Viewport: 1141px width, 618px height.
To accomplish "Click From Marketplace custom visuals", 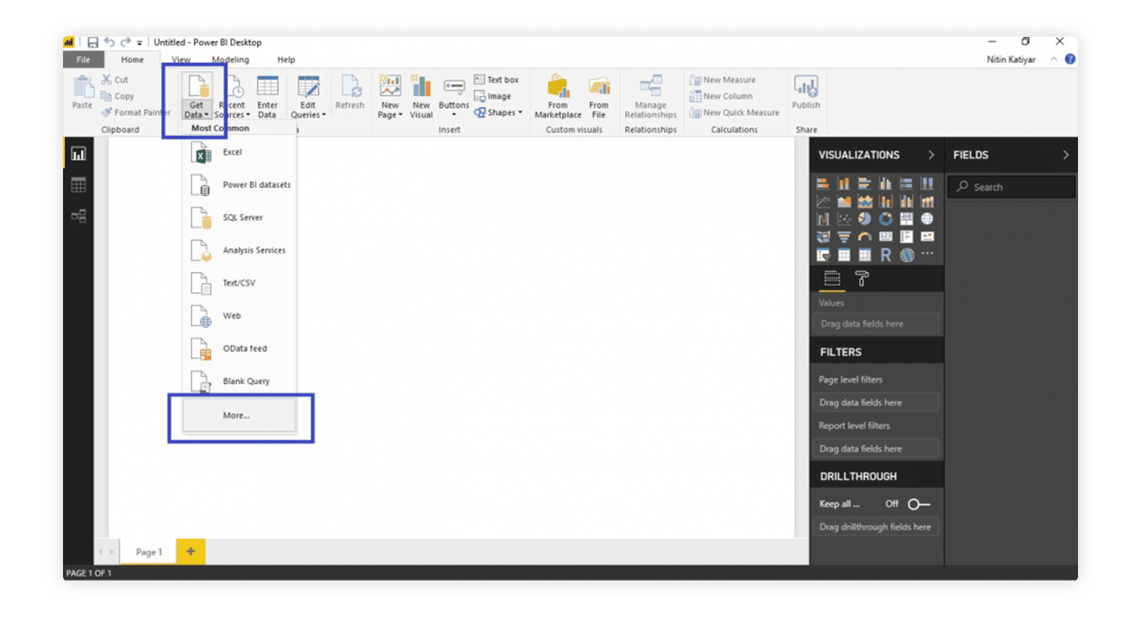I will click(x=557, y=96).
